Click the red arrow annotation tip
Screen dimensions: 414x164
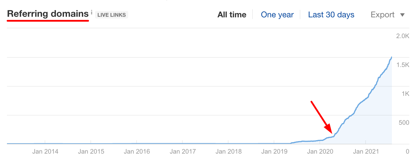[x=330, y=131]
